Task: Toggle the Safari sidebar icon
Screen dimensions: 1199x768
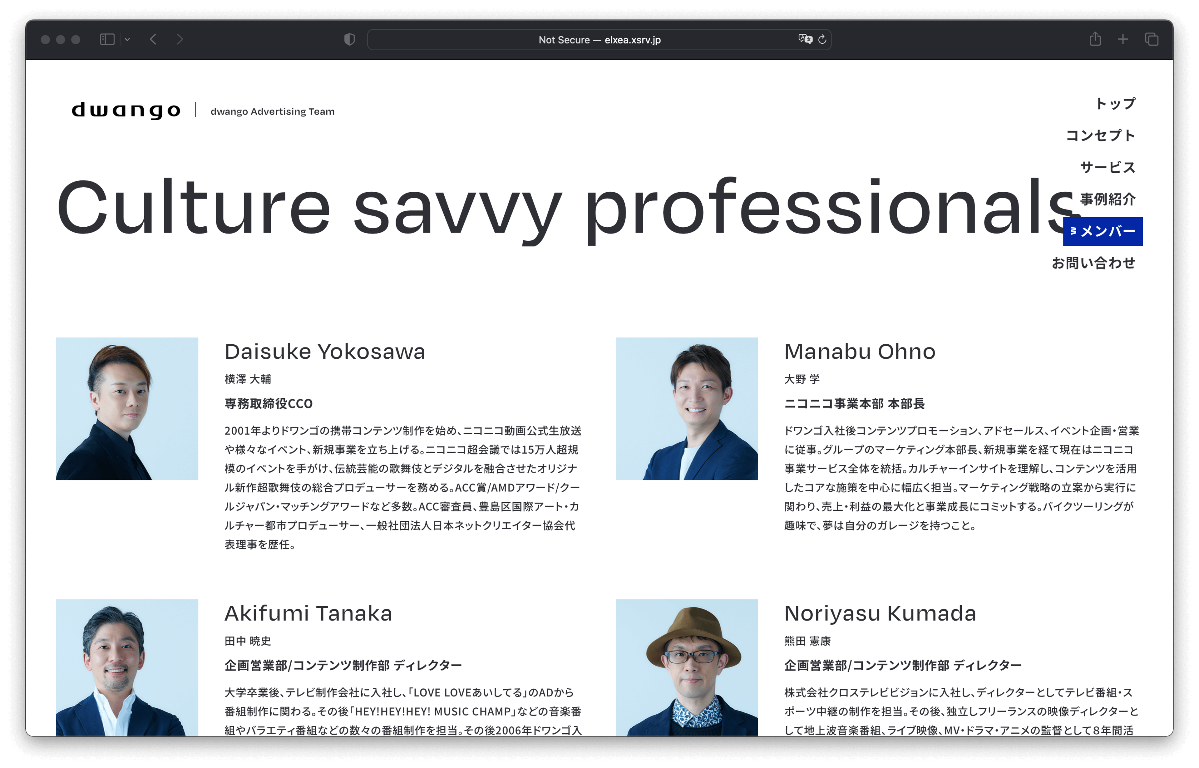Action: 107,39
